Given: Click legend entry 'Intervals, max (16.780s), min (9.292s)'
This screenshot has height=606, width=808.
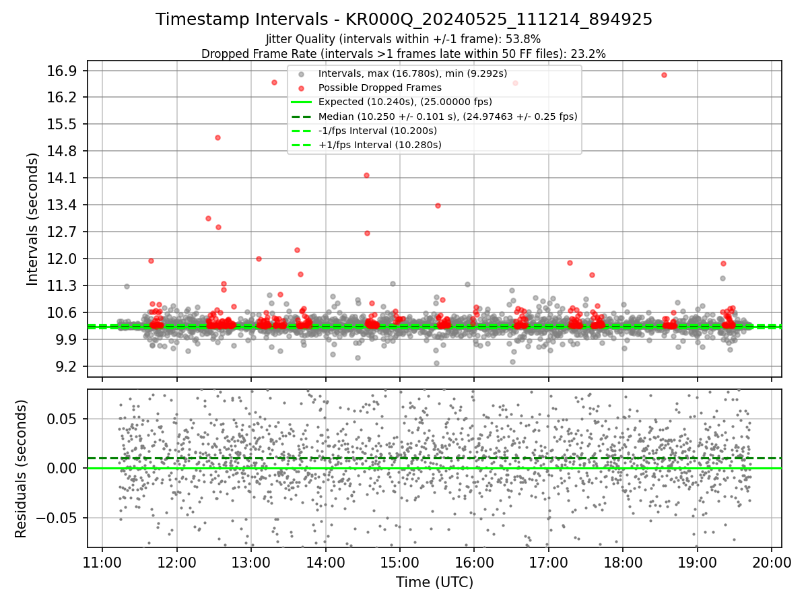Looking at the screenshot, I should point(413,73).
